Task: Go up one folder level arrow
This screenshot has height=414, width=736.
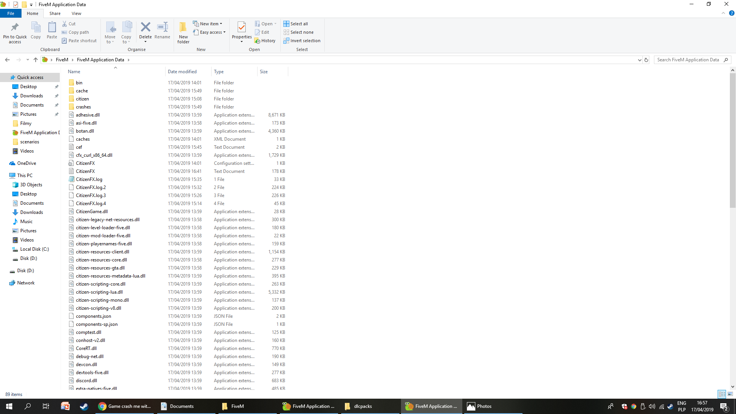Action: tap(36, 60)
